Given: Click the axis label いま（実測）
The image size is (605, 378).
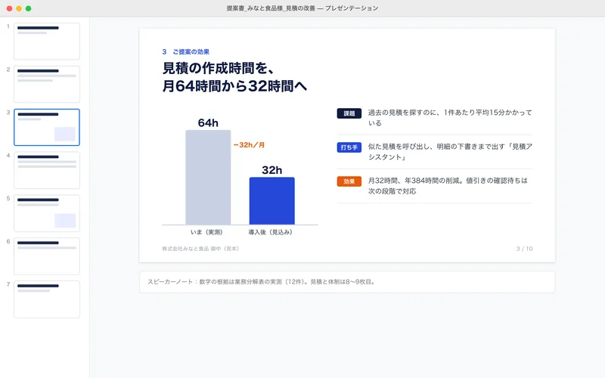Looking at the screenshot, I should [206, 232].
